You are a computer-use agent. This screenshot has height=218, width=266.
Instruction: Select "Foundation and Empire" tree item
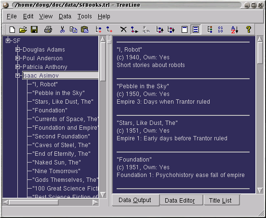(x=65, y=128)
